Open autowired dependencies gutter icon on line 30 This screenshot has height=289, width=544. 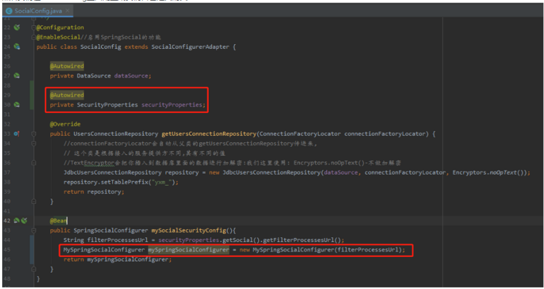pos(16,105)
